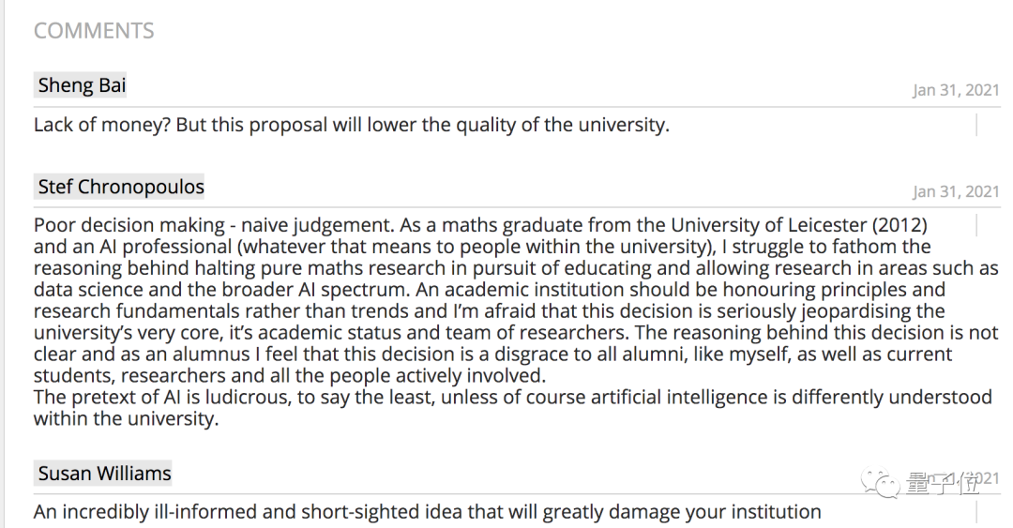Click the date on Sheng Bai's comment

point(956,91)
